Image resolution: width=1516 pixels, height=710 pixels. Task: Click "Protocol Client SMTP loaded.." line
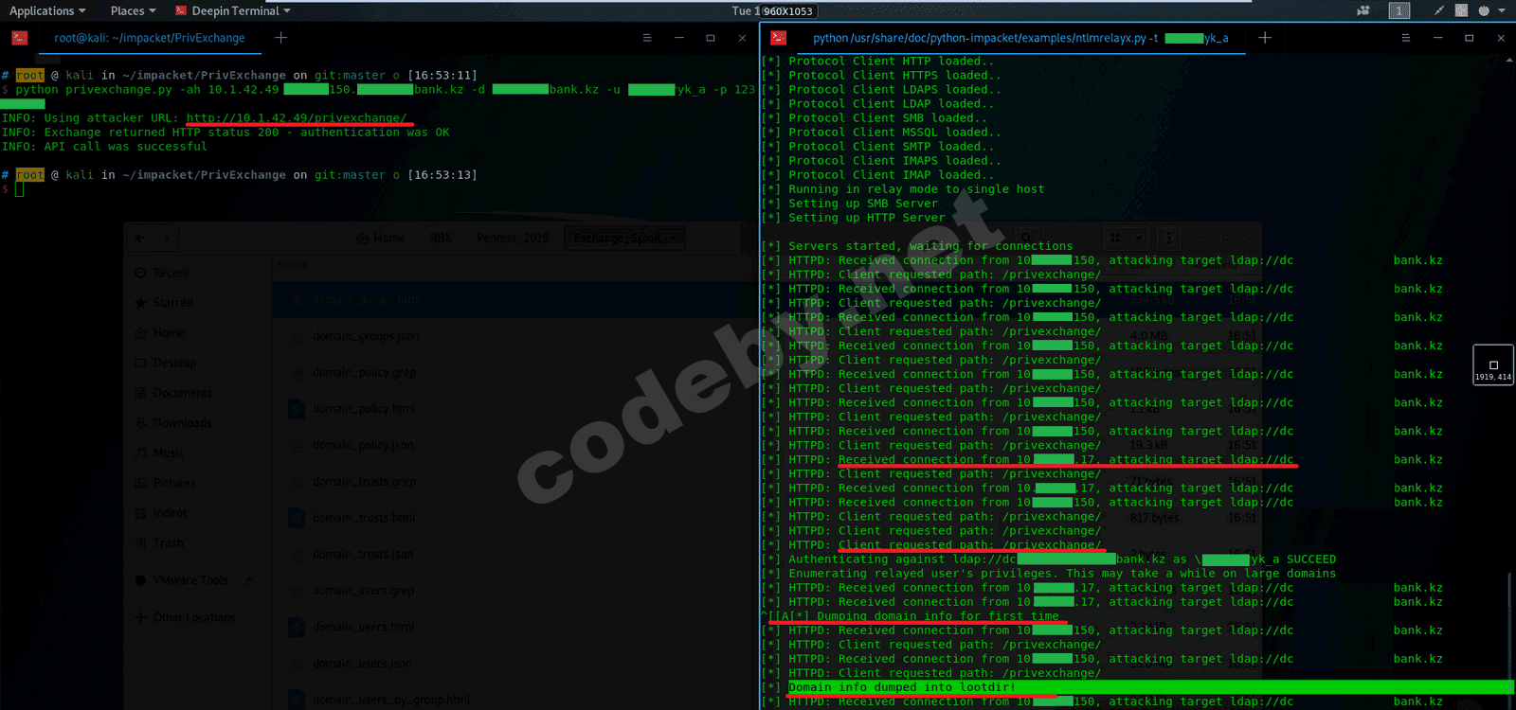877,147
